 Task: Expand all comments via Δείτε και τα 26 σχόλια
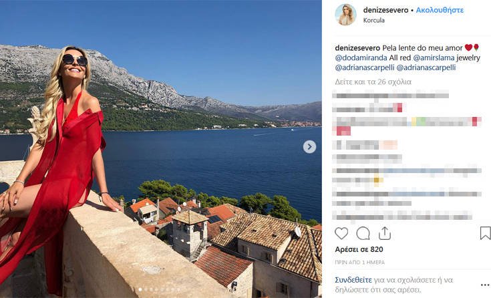(373, 82)
